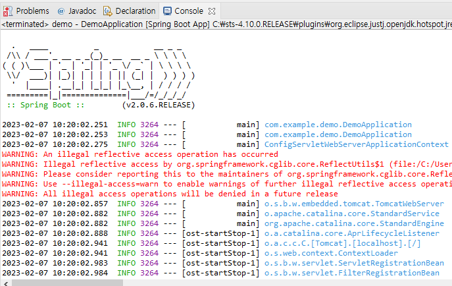Click org.apache.catalina.core.StandardEngine logger name
452x286 pixels.
(354, 223)
